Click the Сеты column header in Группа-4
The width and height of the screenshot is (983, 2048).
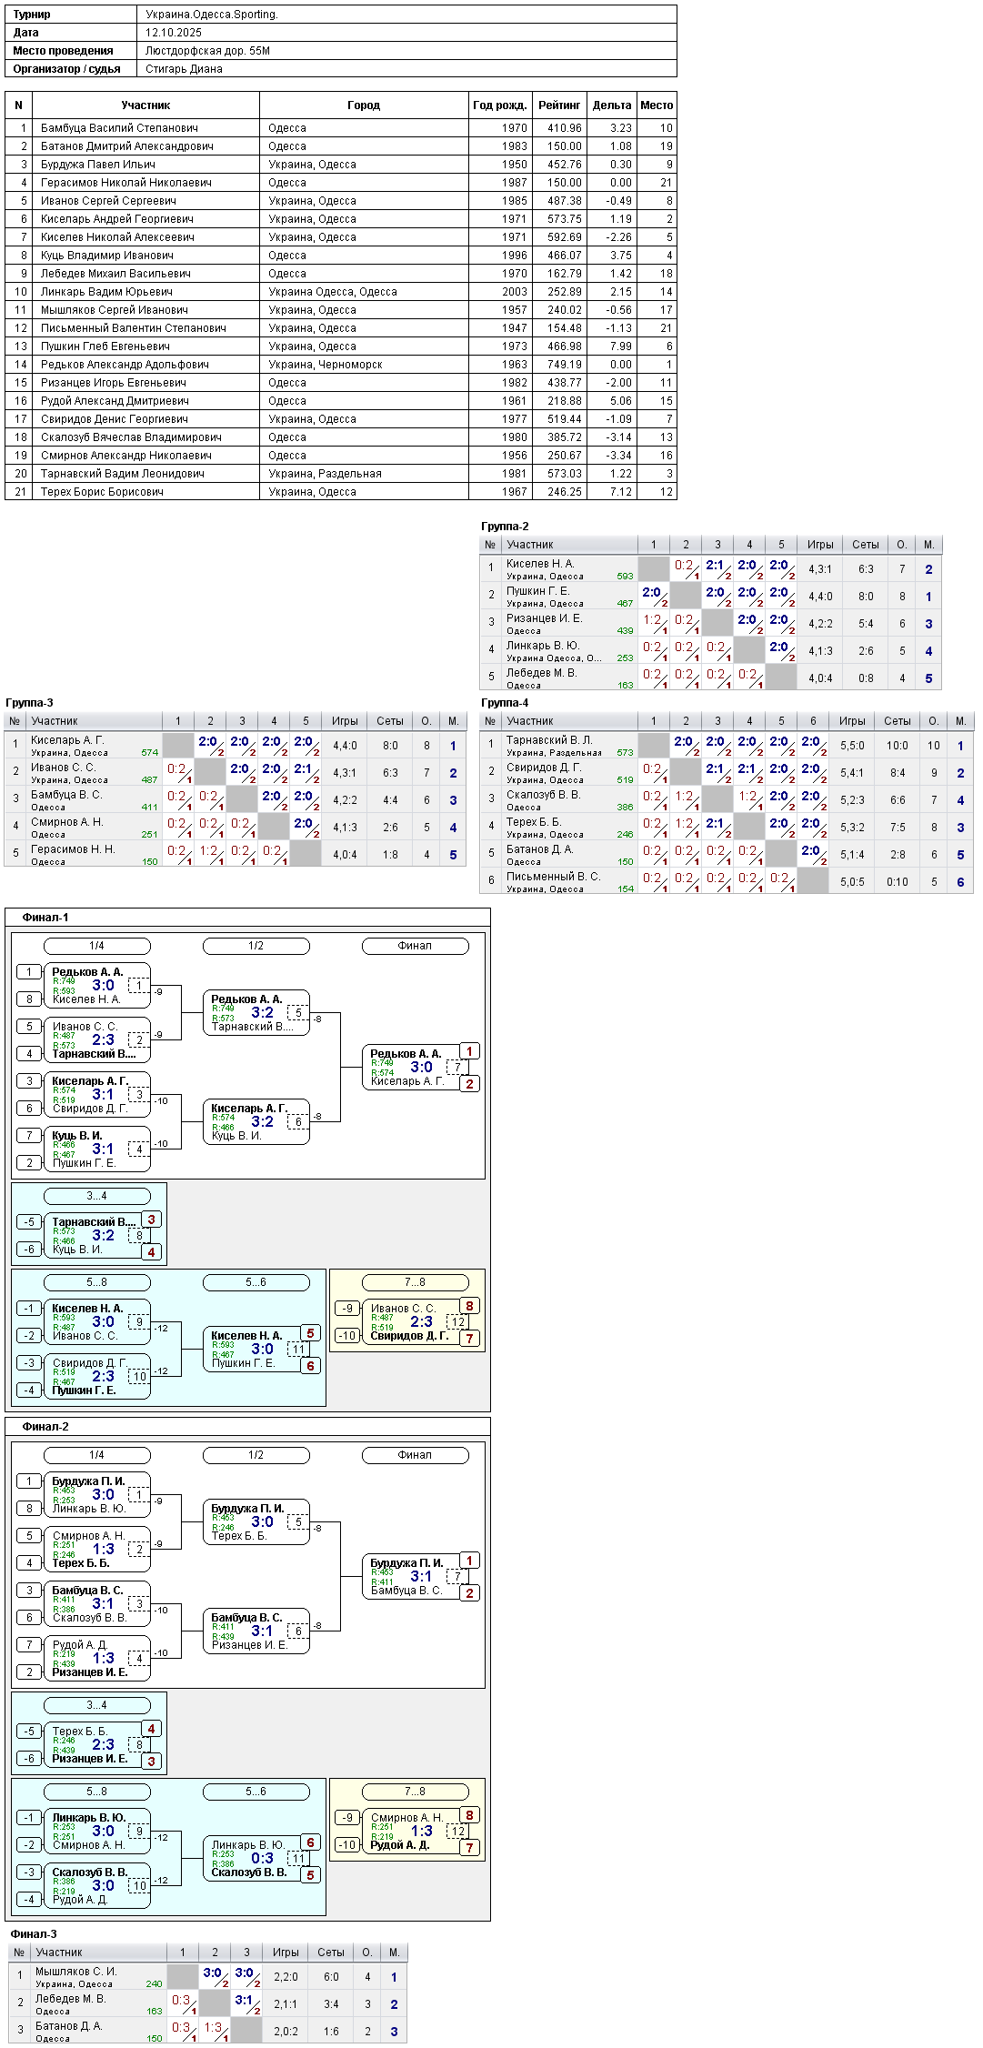click(898, 721)
